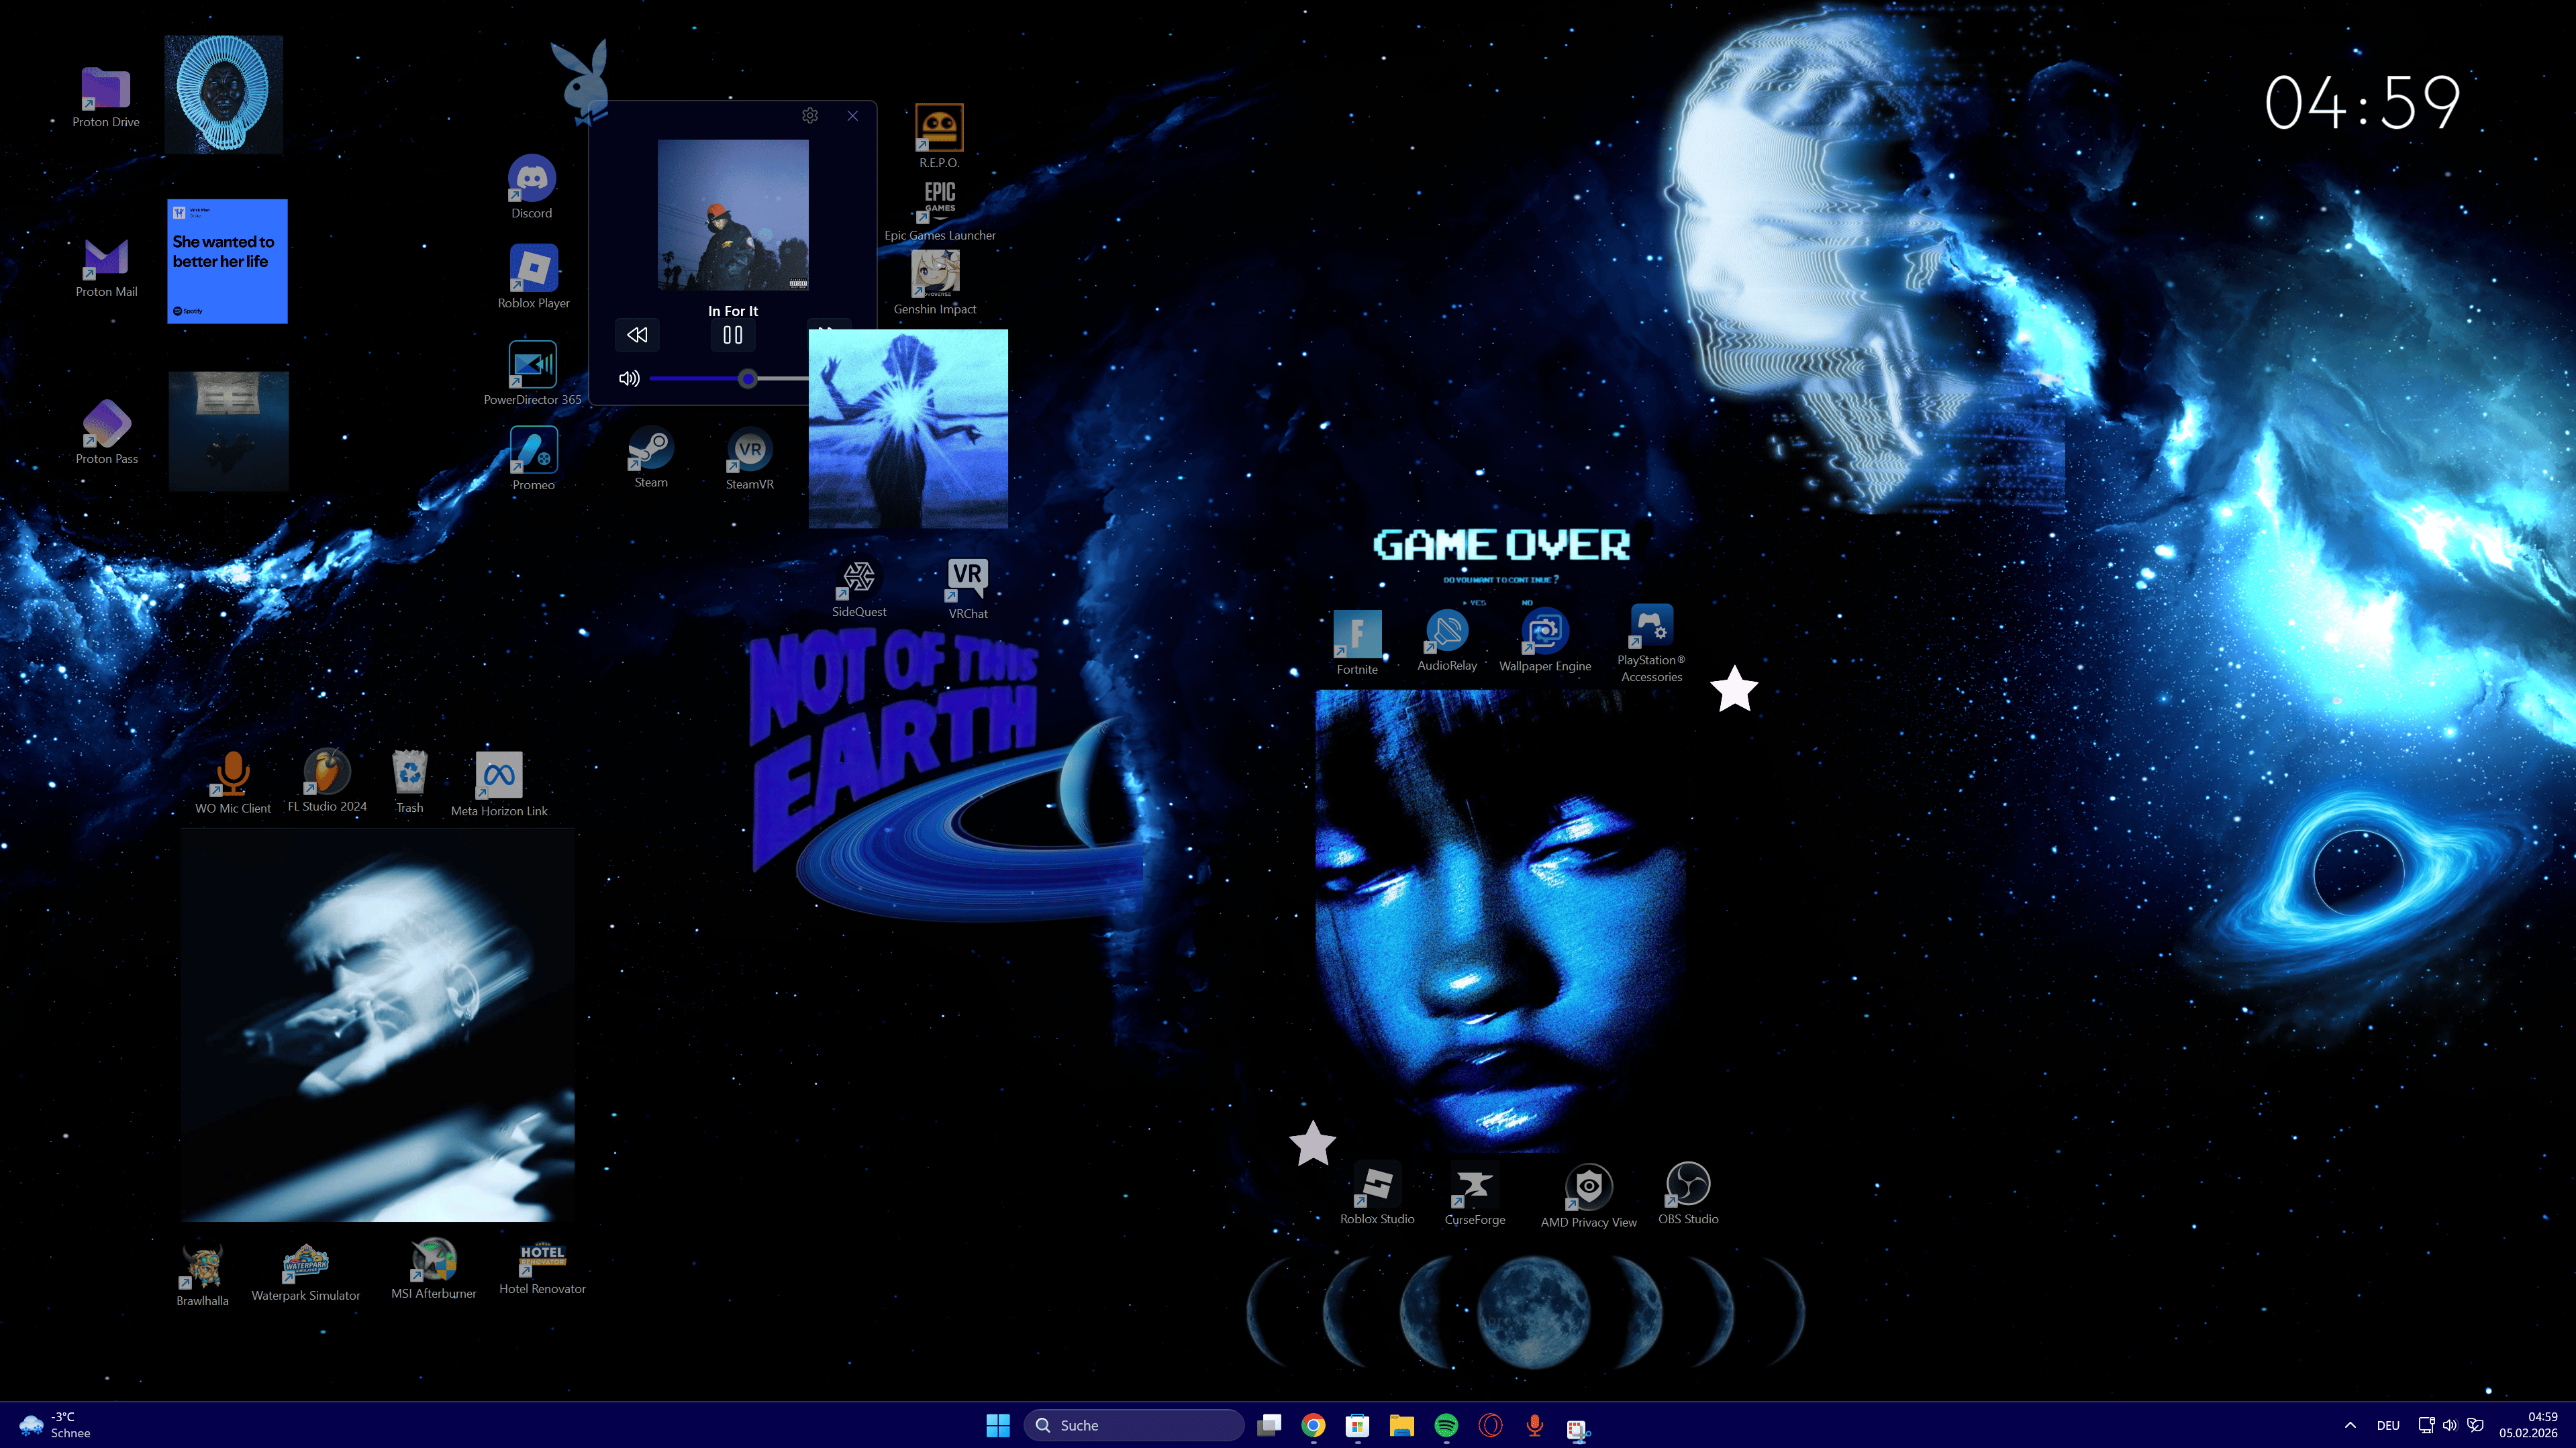Open the network status tray icon
Viewport: 2576px width, 1448px height.
[2426, 1425]
